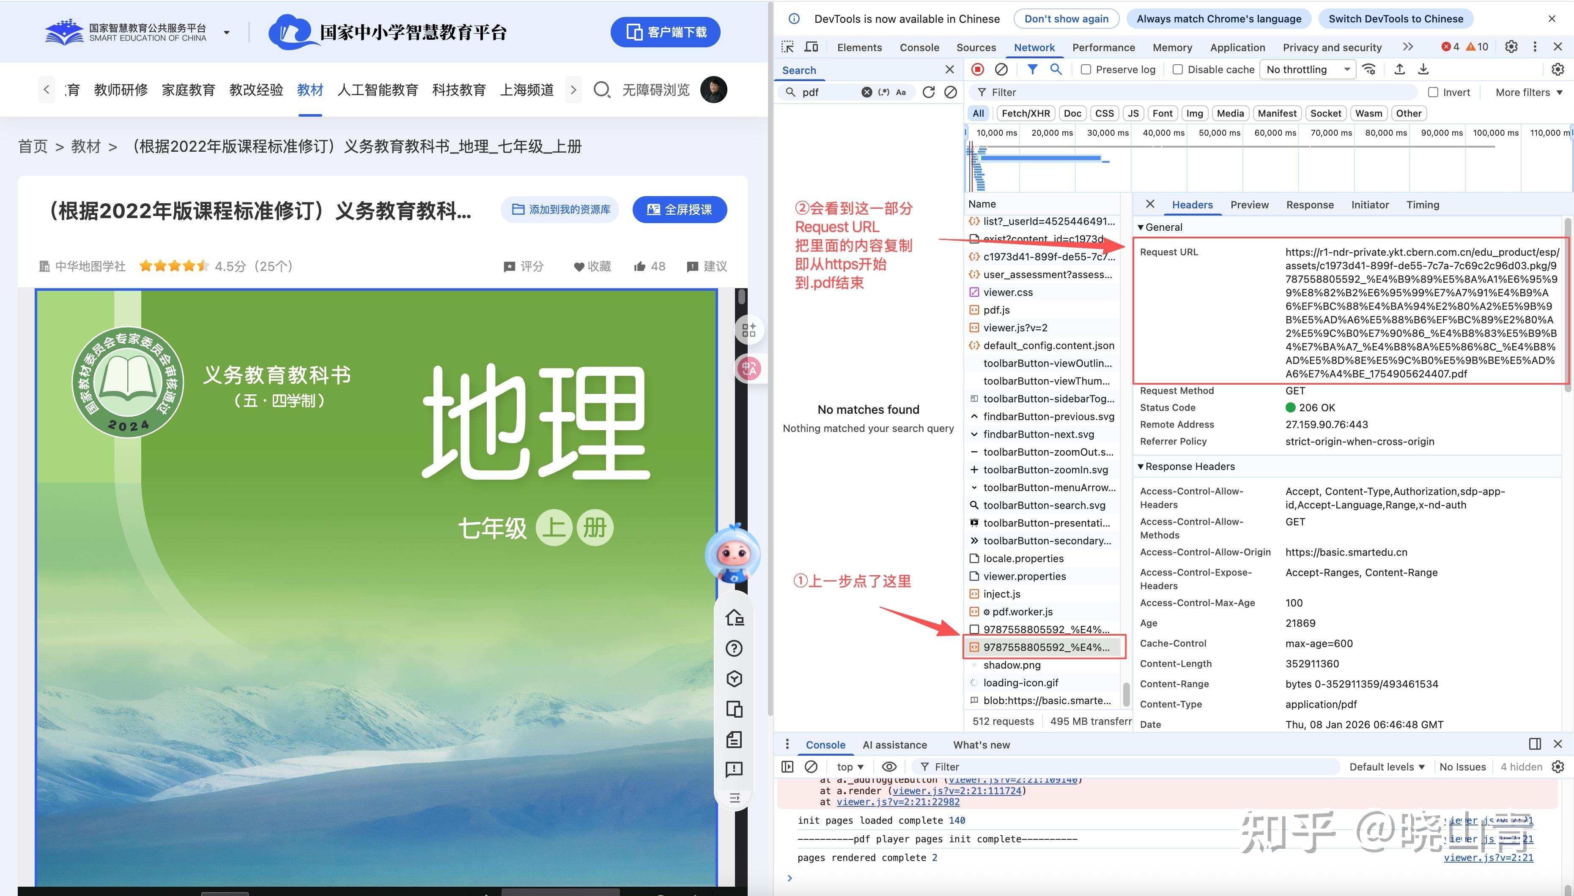Click the webpage search magnifier icon
Viewport: 1574px width, 896px height.
(601, 90)
